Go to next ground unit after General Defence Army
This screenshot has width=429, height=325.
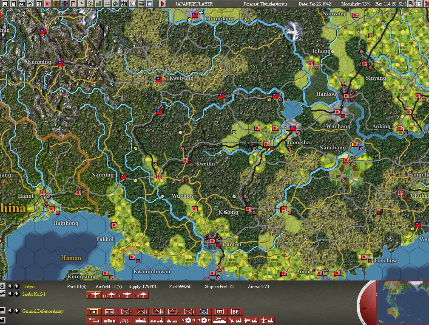[x=17, y=311]
